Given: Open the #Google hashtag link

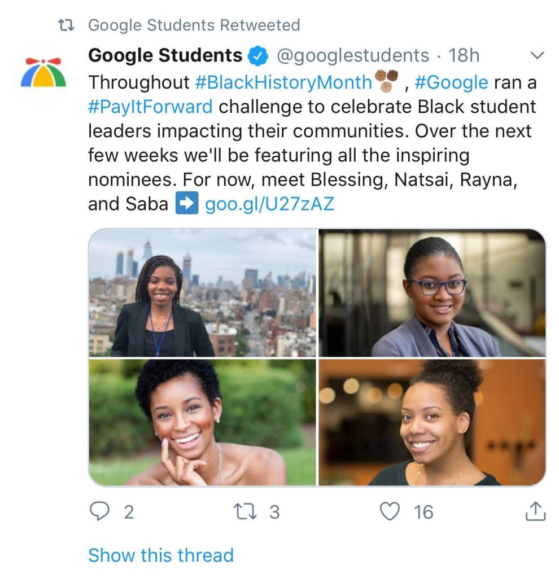Looking at the screenshot, I should [451, 82].
